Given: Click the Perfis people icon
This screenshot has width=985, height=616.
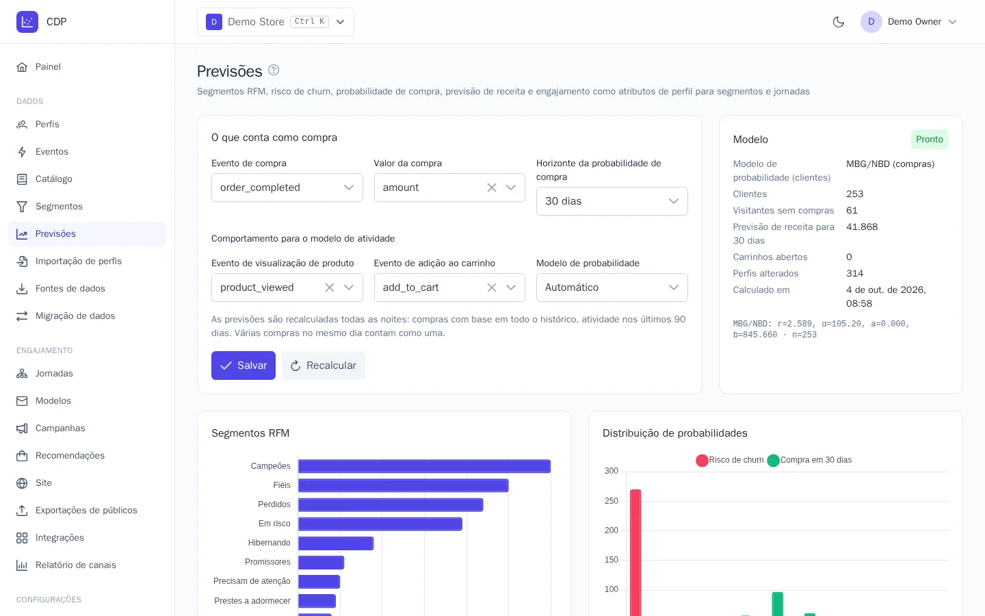Looking at the screenshot, I should click(22, 125).
